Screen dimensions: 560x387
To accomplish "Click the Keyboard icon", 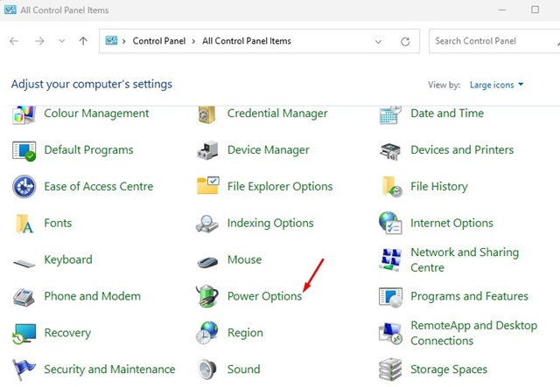I will point(24,264).
